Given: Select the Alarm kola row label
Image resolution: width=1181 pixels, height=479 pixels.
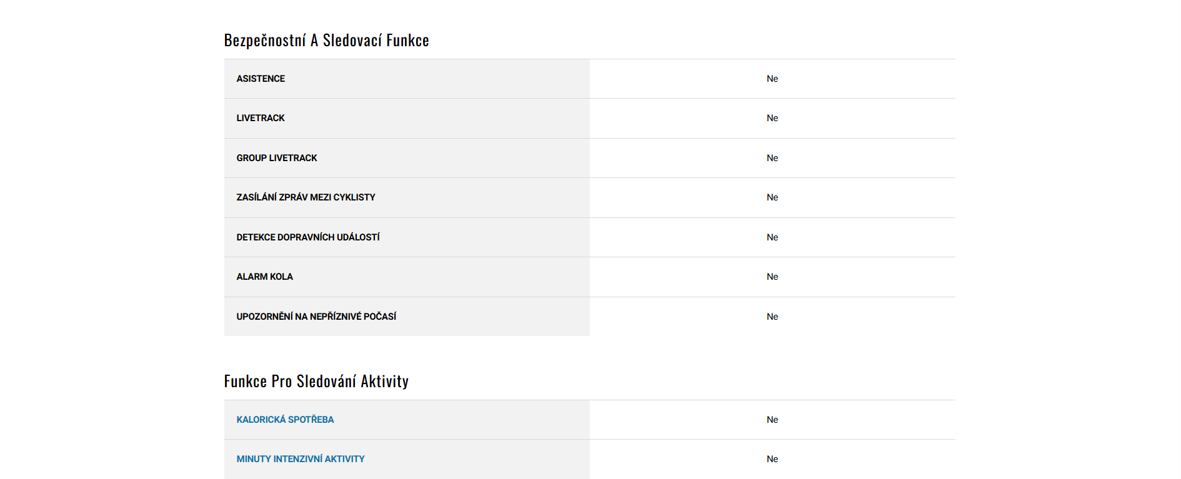Looking at the screenshot, I should click(x=264, y=277).
